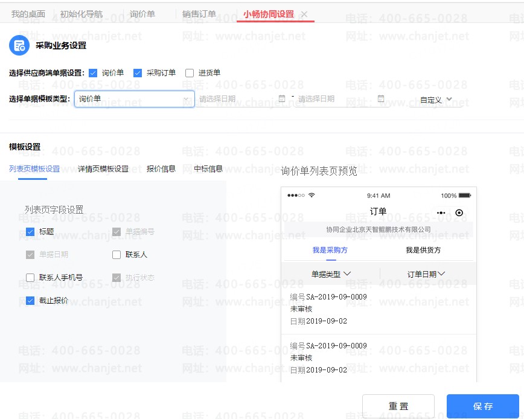Uncheck the 截止报价 field checkbox
This screenshot has height=419, width=524.
(x=30, y=301)
